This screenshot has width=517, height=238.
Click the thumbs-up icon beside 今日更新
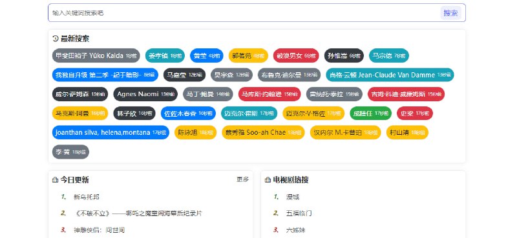pos(56,180)
